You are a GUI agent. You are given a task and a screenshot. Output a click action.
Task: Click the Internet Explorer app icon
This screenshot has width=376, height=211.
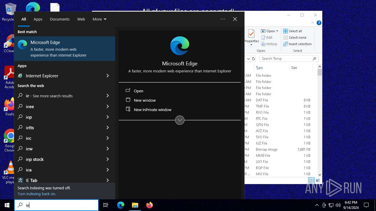point(20,76)
